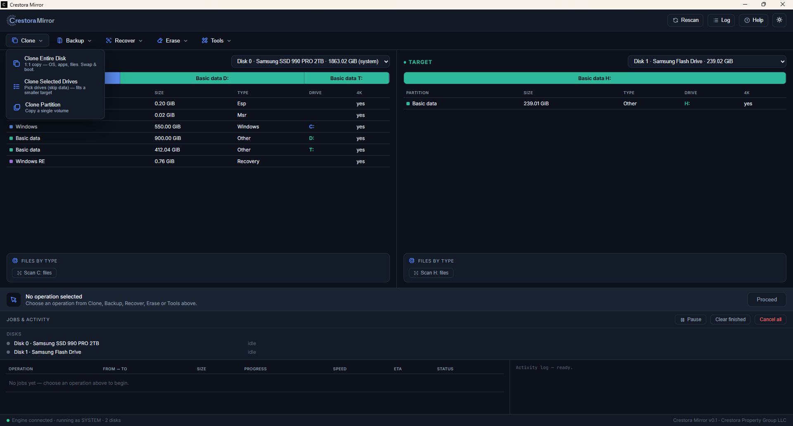Click the Proceed button

767,300
